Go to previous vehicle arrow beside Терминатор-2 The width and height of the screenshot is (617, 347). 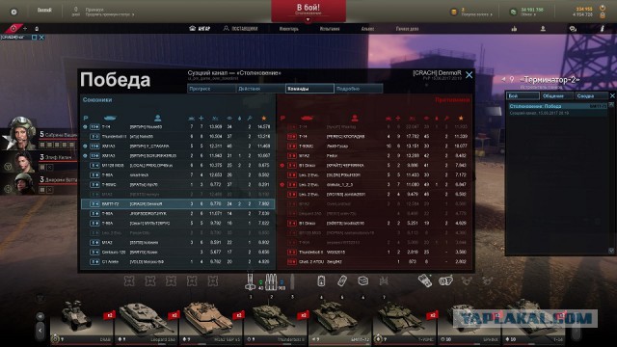[503, 79]
